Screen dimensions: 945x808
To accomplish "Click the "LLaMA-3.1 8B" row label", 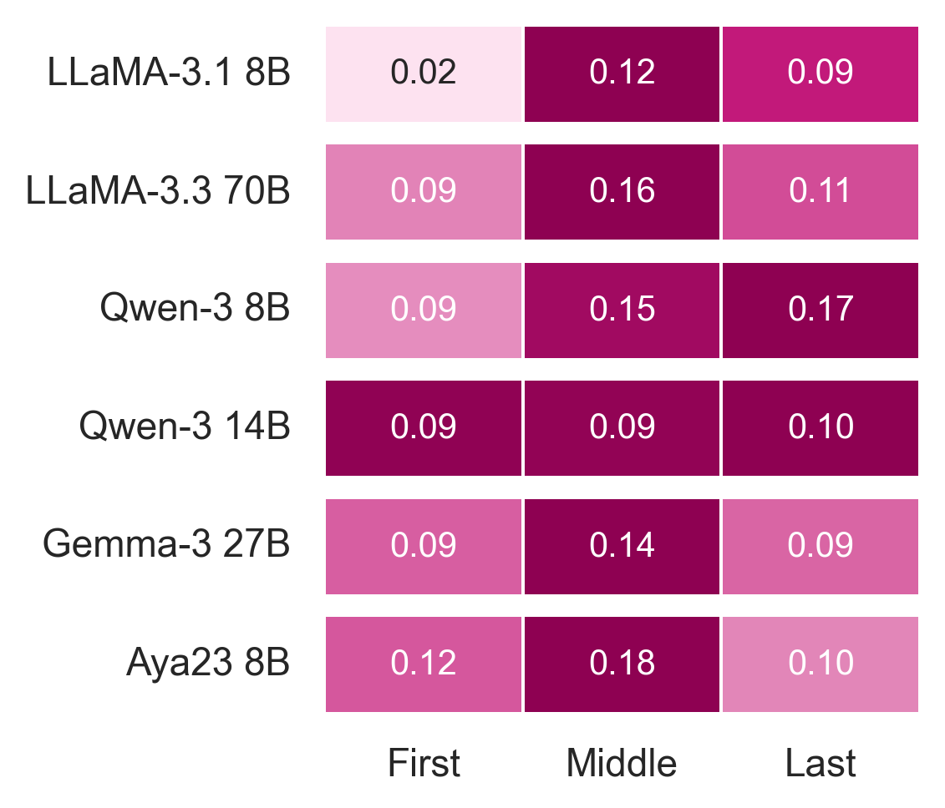I will coord(169,73).
